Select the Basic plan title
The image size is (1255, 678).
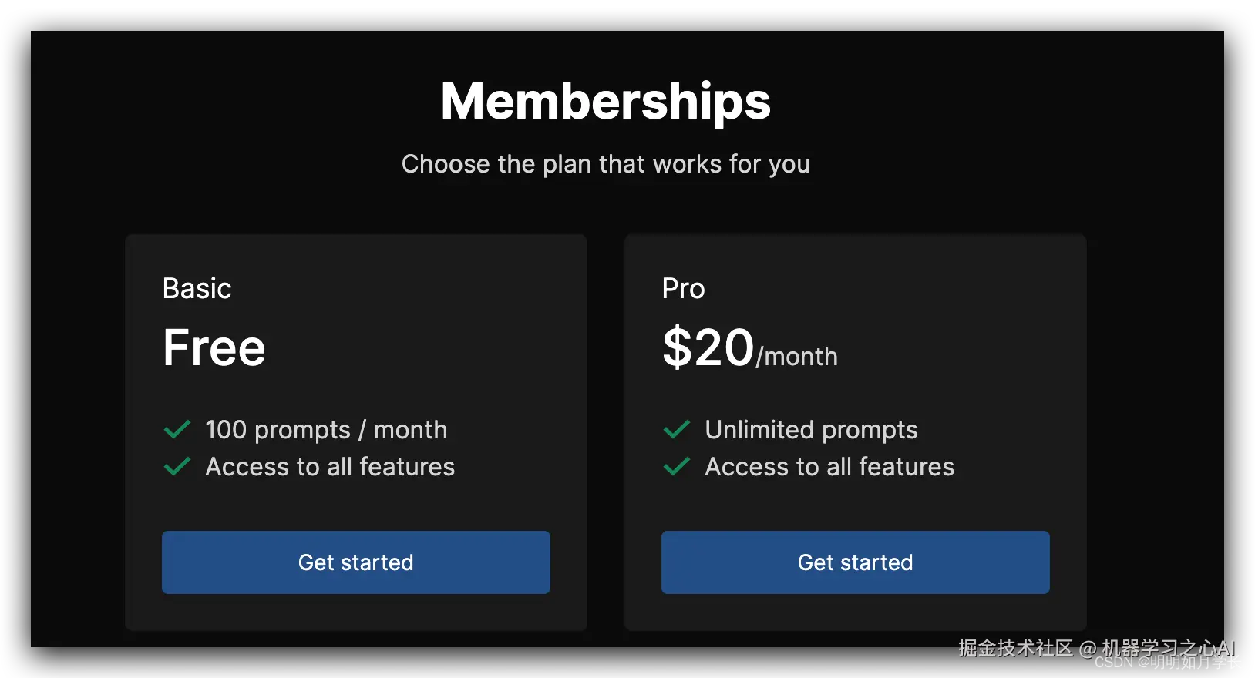[197, 288]
